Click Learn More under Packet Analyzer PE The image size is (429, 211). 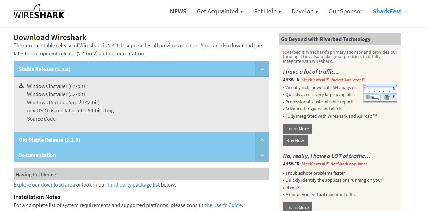pyautogui.click(x=298, y=129)
